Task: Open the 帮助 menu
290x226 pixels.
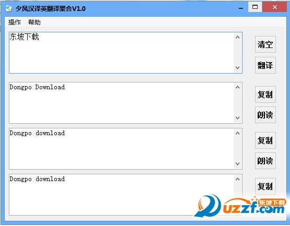Action: [34, 22]
